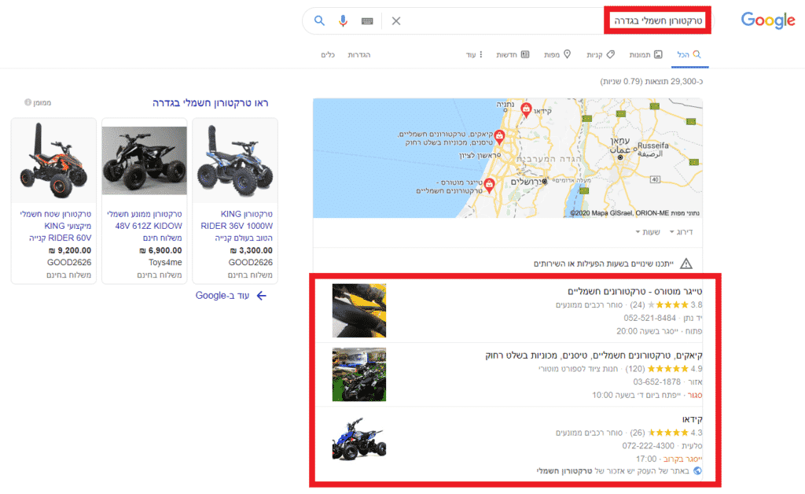This screenshot has width=805, height=494.
Task: Click the ₪ 3,300.00 price
Action: coord(252,251)
